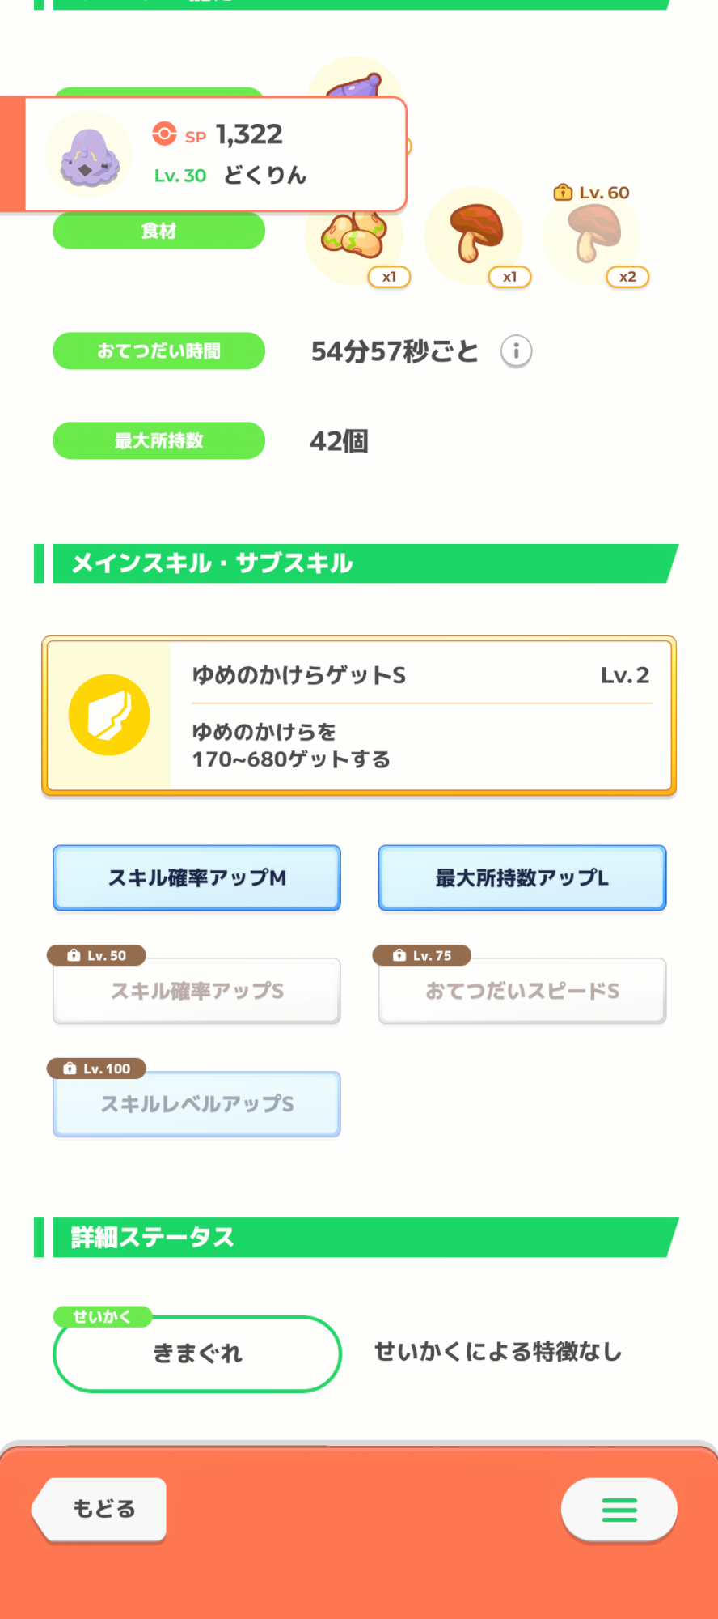Tap locked おてつだいスピードS sub skill
This screenshot has width=718, height=1619.
[522, 991]
